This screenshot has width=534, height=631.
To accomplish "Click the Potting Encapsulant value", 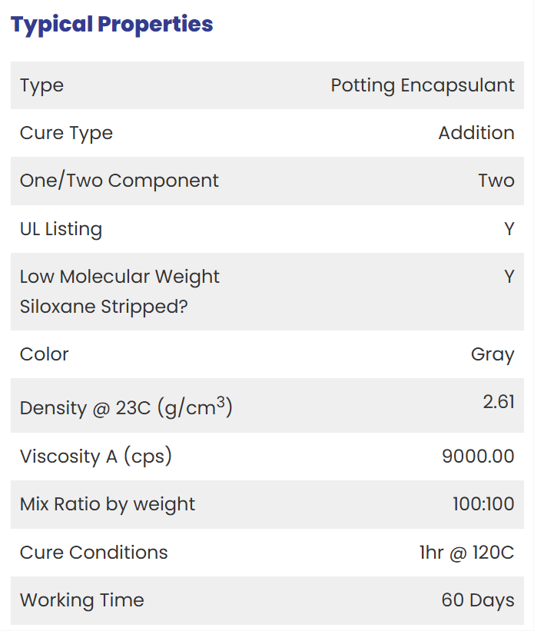I will [423, 86].
